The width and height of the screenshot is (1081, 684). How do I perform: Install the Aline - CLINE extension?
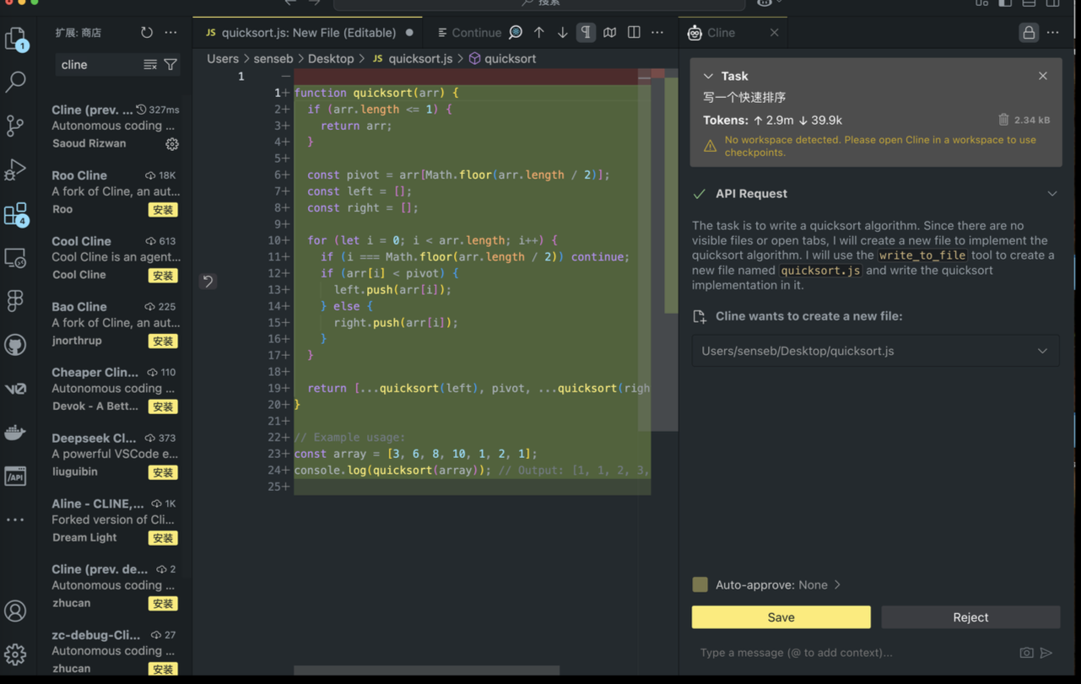(163, 538)
